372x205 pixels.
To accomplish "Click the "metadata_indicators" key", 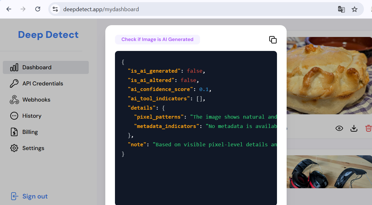I will [167, 126].
